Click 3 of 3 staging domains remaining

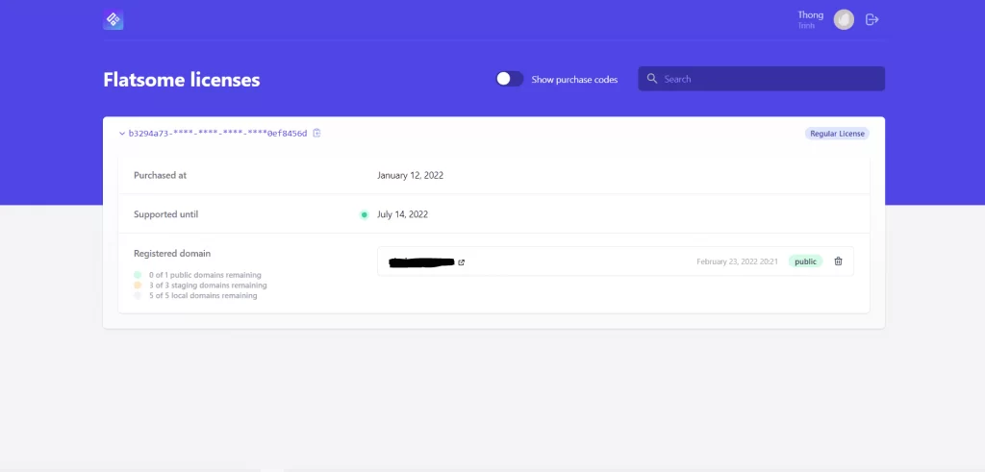[x=208, y=285]
